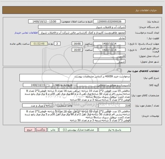Click header جزئیات اطلاعات نیاز
The image size is (165, 159).
146,10
